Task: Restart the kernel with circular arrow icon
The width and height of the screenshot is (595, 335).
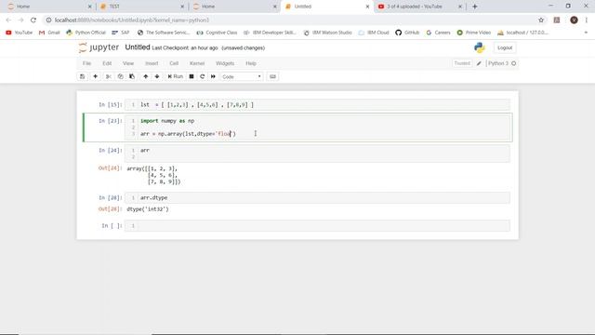Action: 203,76
